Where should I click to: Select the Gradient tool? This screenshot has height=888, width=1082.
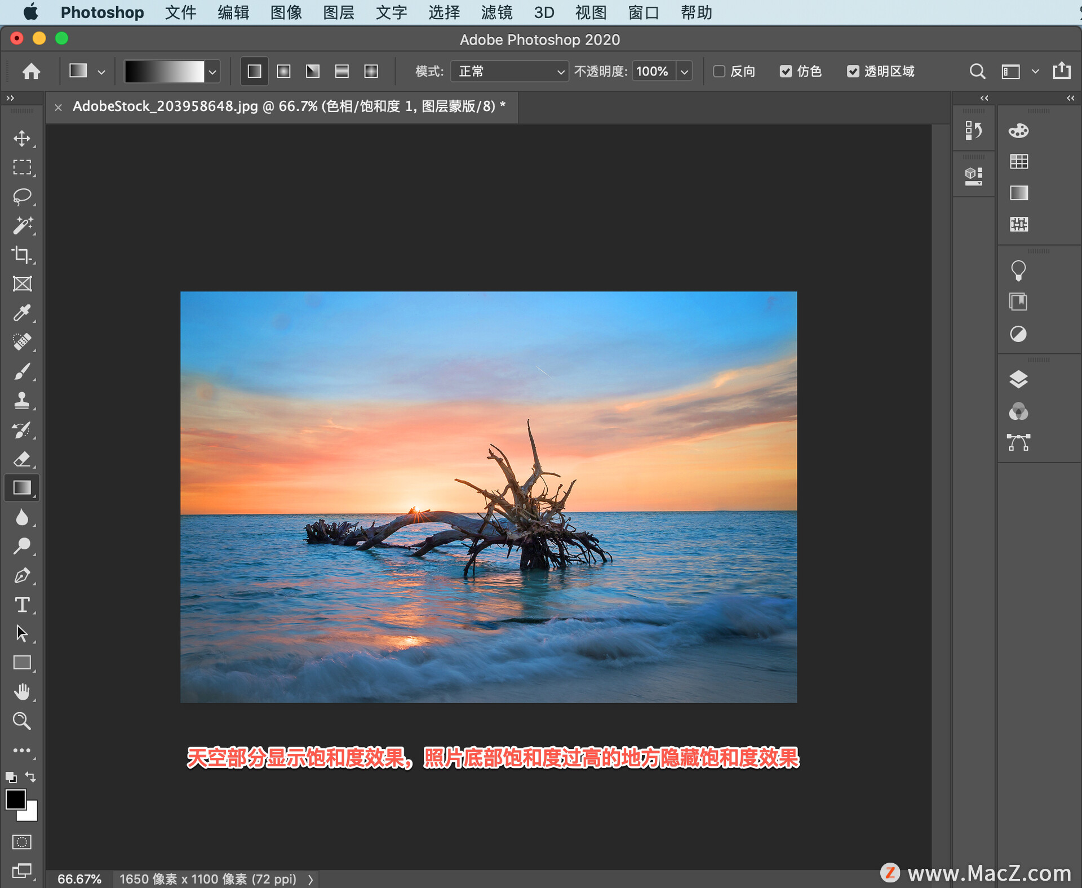(22, 488)
